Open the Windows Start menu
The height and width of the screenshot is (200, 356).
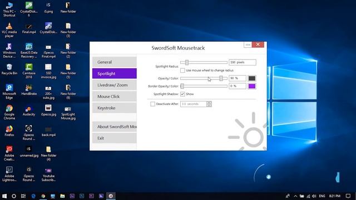pyautogui.click(x=4, y=196)
